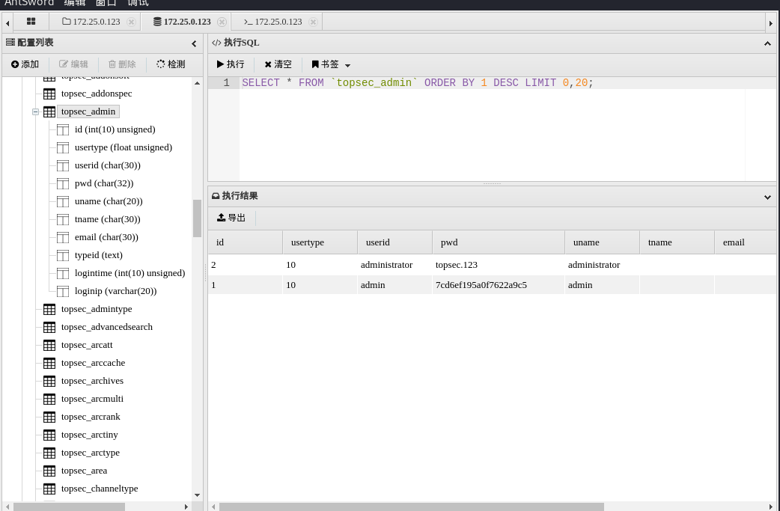Click the table icon of topsec_arcmulti
780x511 pixels.
coord(49,399)
